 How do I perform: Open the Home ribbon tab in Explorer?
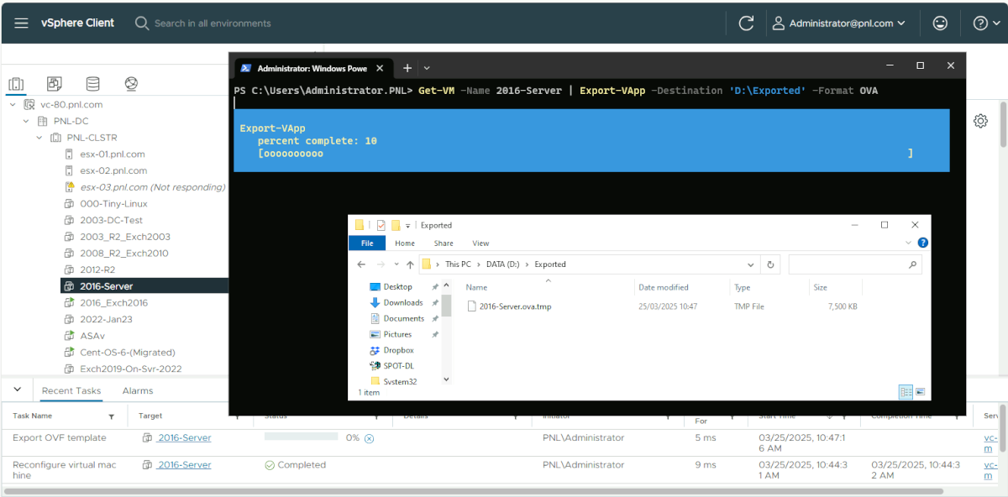[x=405, y=243]
